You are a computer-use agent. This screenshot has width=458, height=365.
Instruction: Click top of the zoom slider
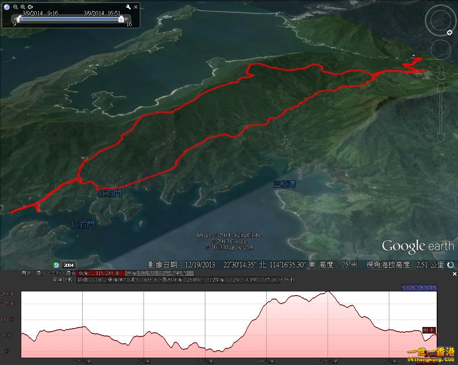point(440,87)
